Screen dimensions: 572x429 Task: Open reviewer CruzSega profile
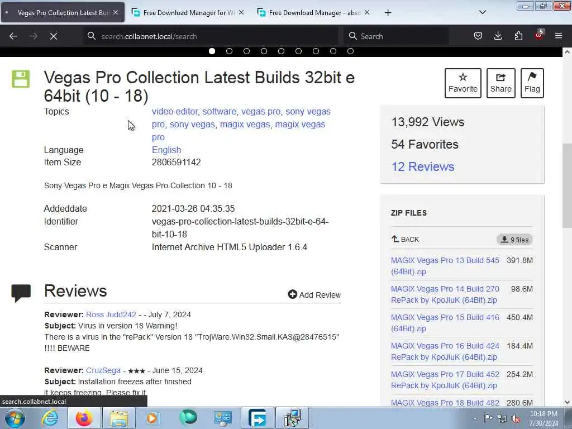click(103, 370)
